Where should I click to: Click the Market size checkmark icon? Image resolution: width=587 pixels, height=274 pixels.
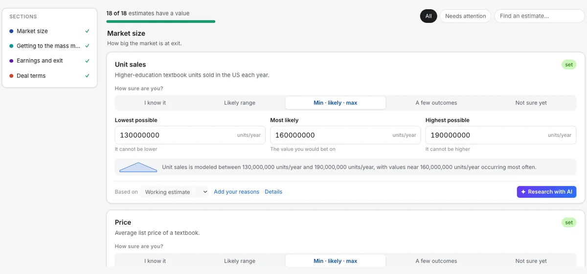(87, 31)
